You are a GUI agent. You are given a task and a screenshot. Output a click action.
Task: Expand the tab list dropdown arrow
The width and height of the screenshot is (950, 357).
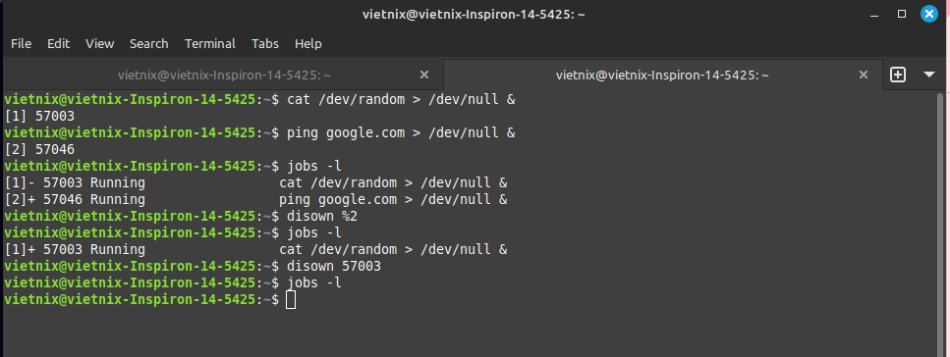tap(929, 75)
